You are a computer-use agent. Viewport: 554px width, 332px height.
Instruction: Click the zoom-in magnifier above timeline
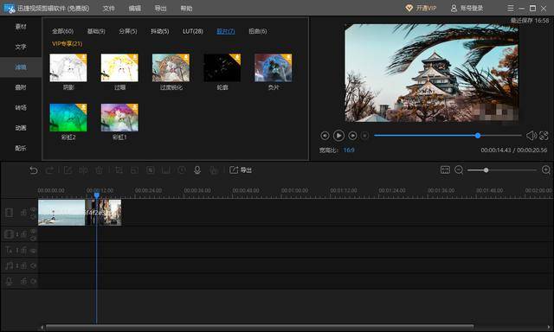pyautogui.click(x=546, y=170)
